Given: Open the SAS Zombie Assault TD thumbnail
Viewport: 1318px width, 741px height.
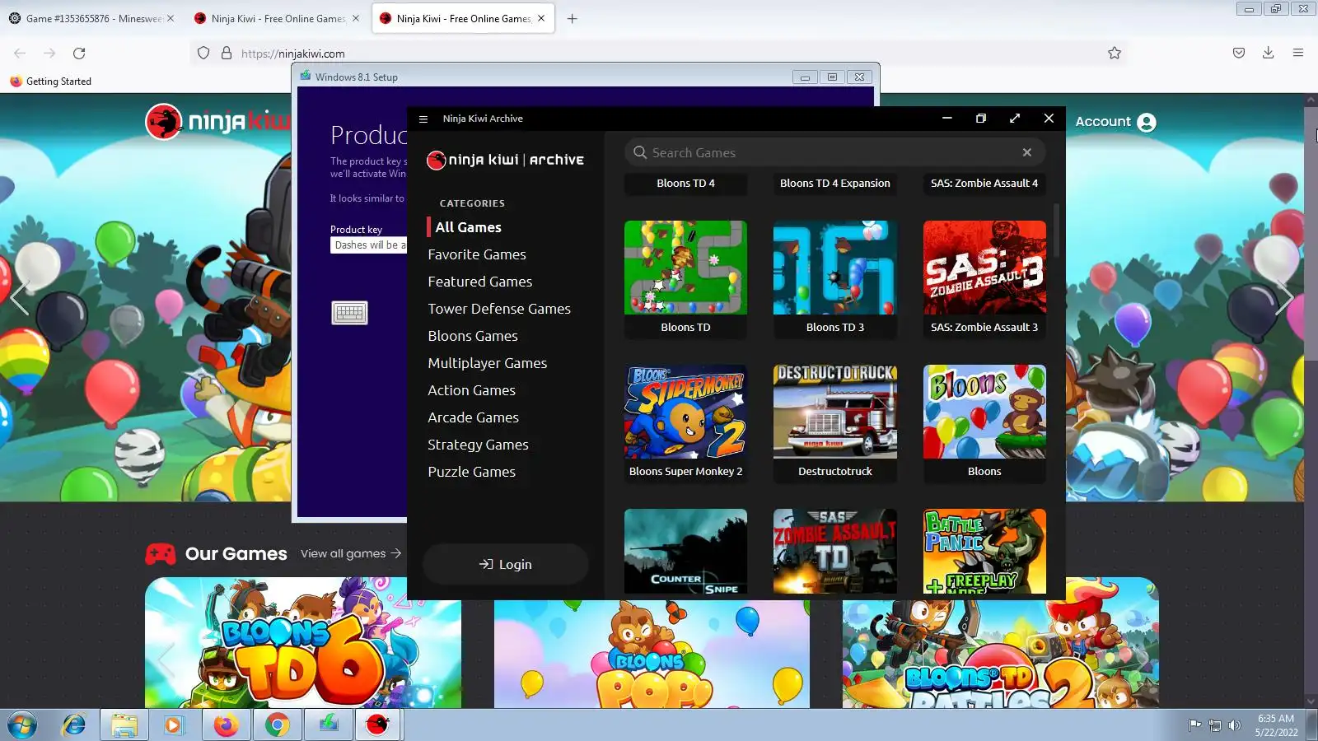Looking at the screenshot, I should pyautogui.click(x=835, y=552).
